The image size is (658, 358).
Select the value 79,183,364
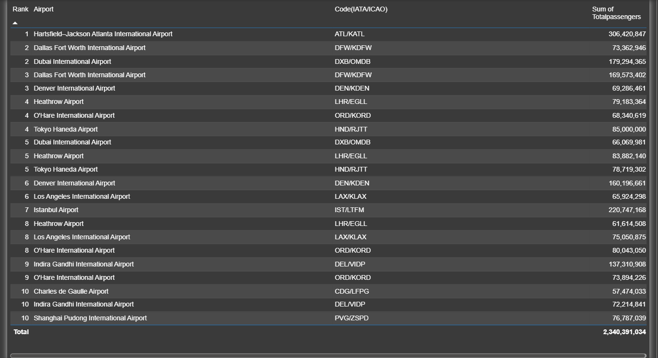tap(629, 102)
